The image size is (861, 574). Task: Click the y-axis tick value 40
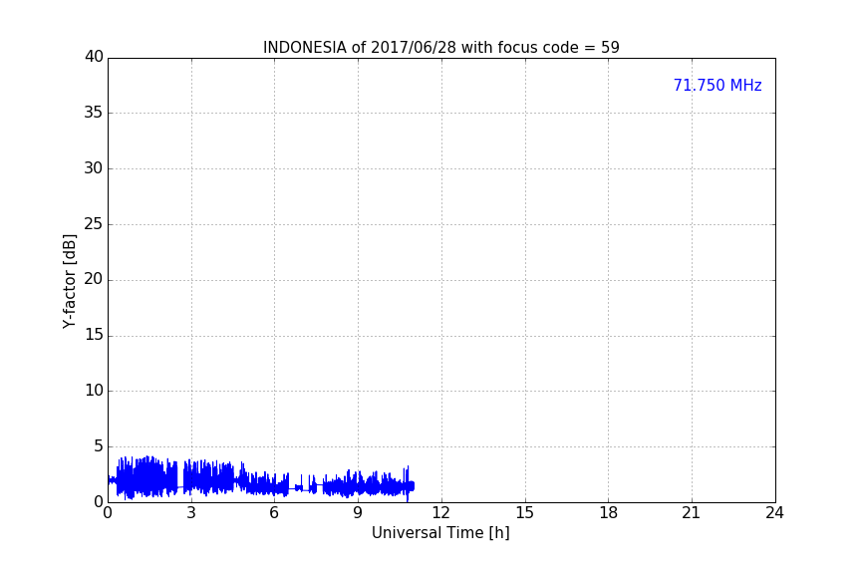point(94,57)
